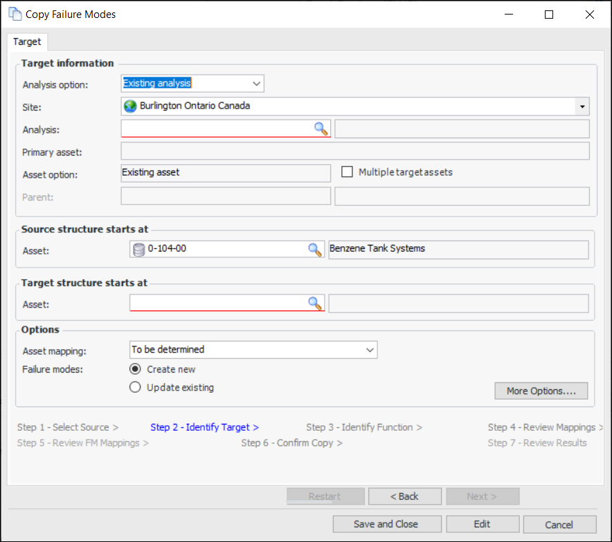
Task: Click Step 2 - Identify Target link
Action: pos(204,427)
